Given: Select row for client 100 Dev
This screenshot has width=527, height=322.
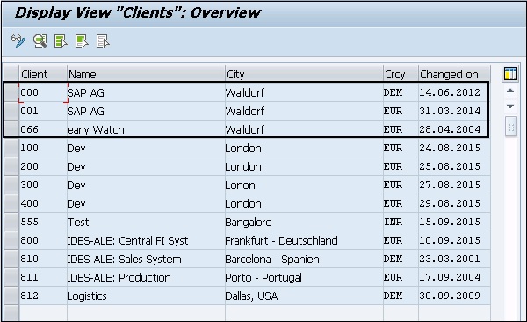Looking at the screenshot, I should (x=11, y=148).
